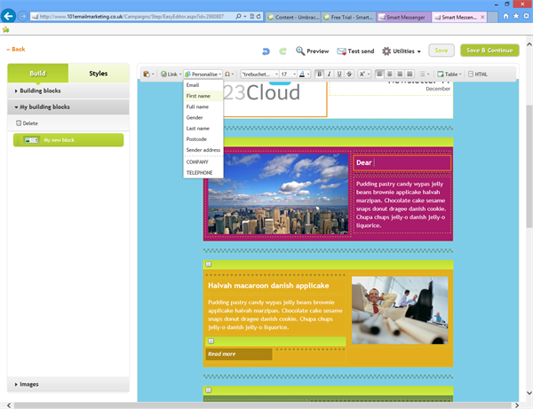The width and height of the screenshot is (533, 409).
Task: Open the superscript options
Action: pyautogui.click(x=364, y=74)
